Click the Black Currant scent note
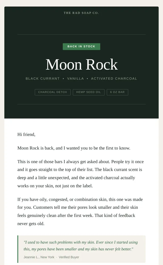 [x=43, y=78]
